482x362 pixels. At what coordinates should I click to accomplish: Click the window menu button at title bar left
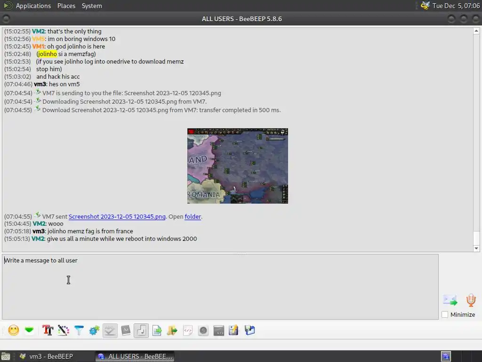(6, 19)
